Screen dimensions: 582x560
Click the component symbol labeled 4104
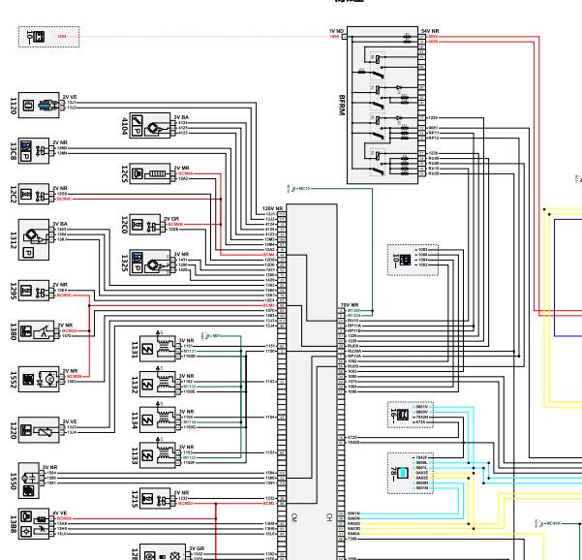149,126
